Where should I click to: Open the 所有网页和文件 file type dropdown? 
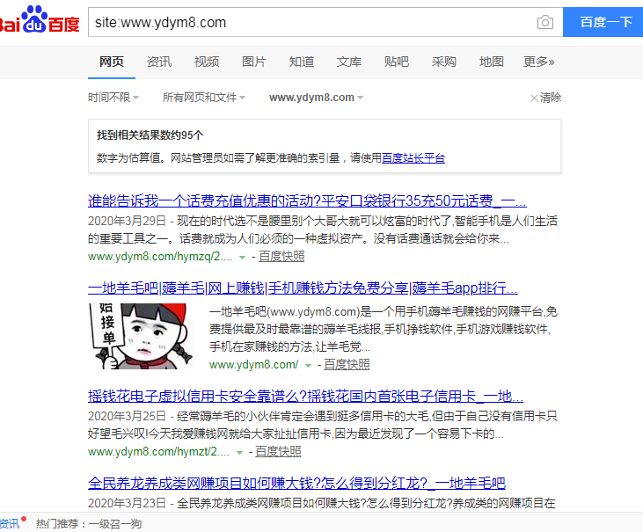(x=204, y=98)
